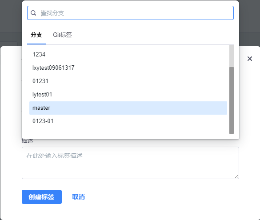Image resolution: width=260 pixels, height=220 pixels.
Task: Switch to the Git标签 tab
Action: click(x=62, y=35)
